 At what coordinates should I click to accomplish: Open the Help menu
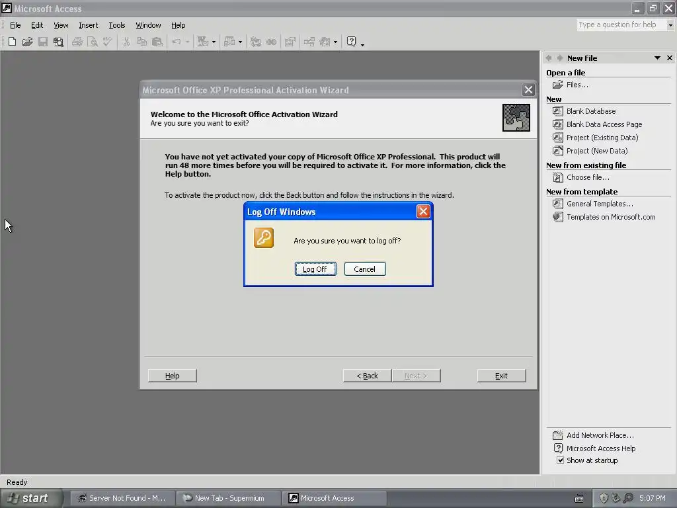pos(178,25)
